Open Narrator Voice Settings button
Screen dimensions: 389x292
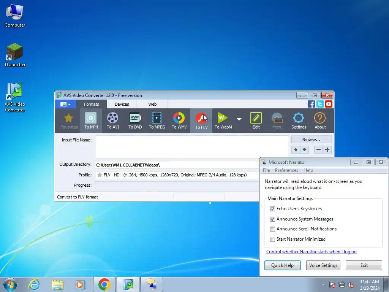tap(323, 265)
